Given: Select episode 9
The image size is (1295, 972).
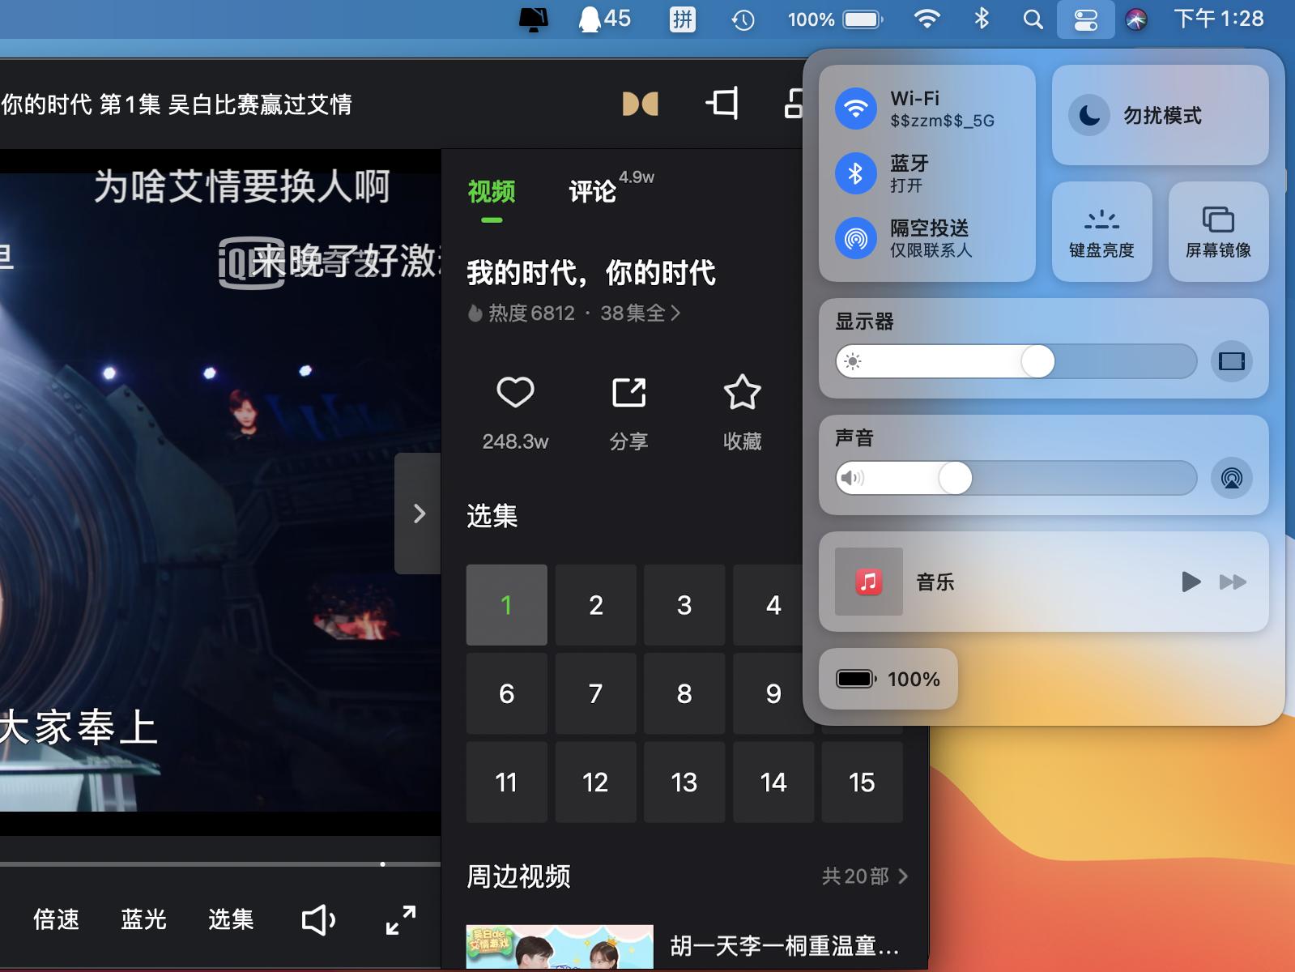Looking at the screenshot, I should pyautogui.click(x=769, y=693).
